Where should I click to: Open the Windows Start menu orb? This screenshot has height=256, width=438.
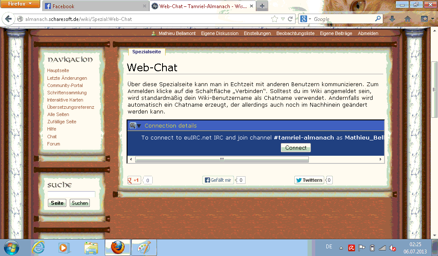pos(12,247)
